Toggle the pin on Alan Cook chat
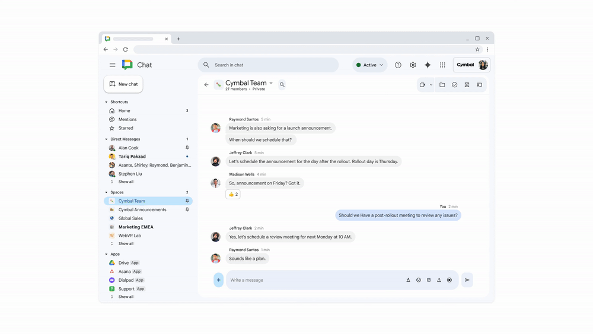This screenshot has height=334, width=593. click(x=187, y=148)
